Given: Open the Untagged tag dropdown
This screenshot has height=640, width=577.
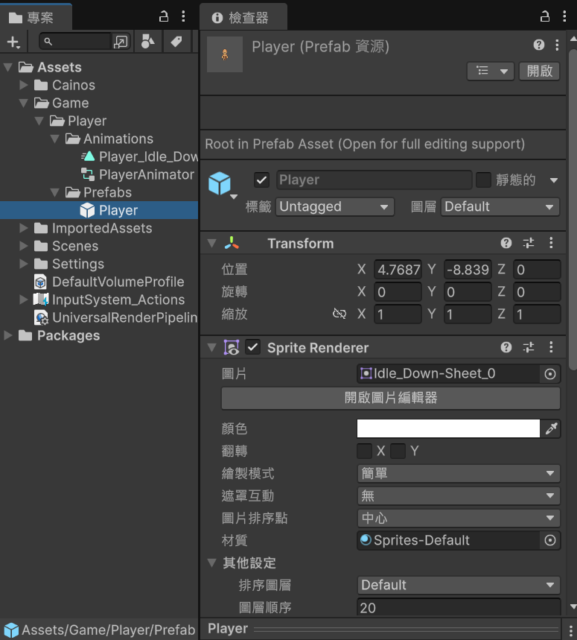Looking at the screenshot, I should point(335,206).
